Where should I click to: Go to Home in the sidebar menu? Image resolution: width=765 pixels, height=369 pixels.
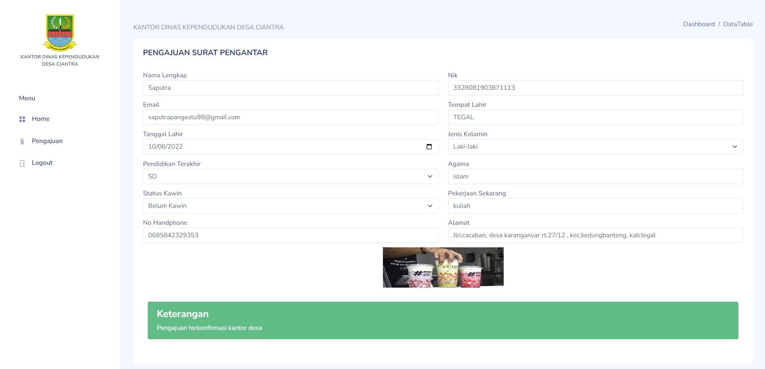[x=41, y=119]
